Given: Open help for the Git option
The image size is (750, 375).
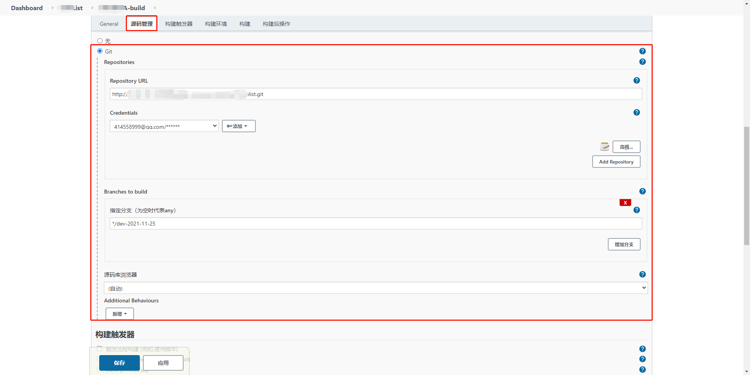Looking at the screenshot, I should tap(642, 51).
